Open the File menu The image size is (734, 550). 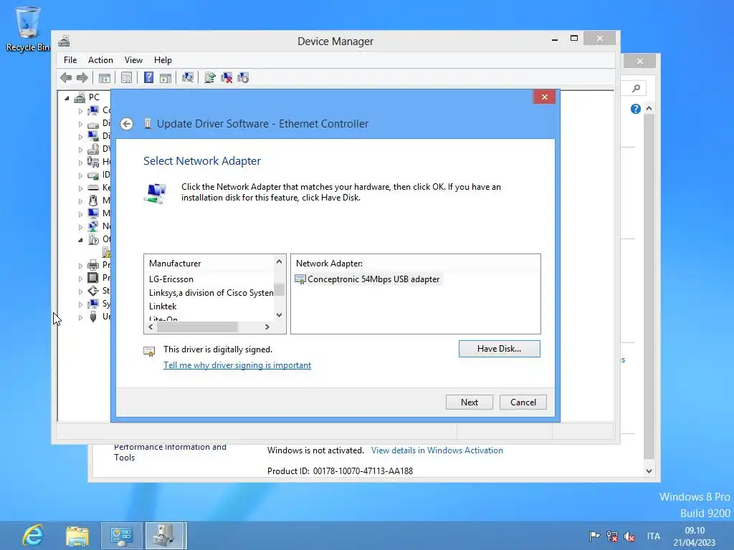(x=70, y=60)
